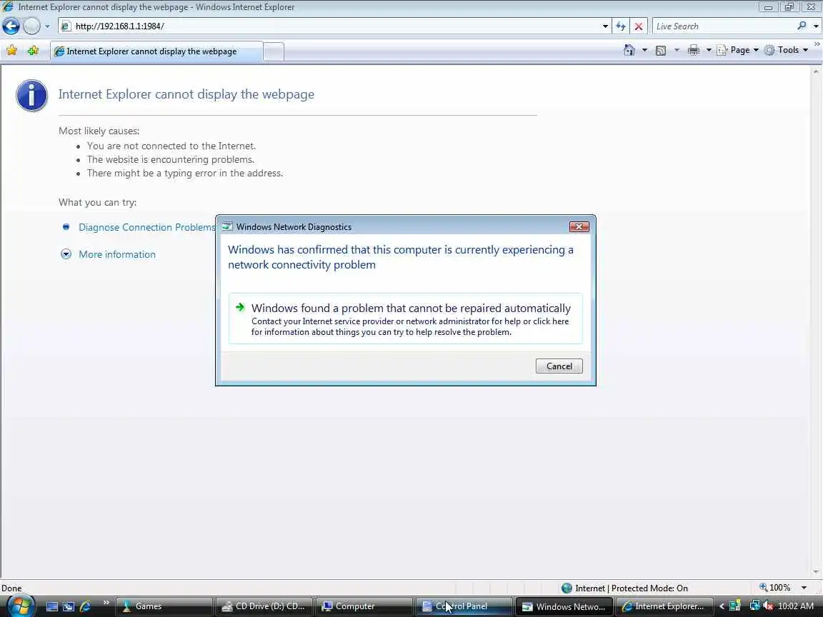Expand the 'More information' section
823x617 pixels.
pos(117,254)
